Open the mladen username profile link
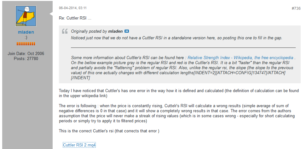 (26, 32)
